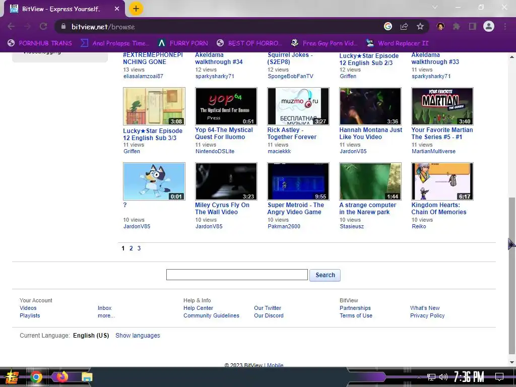Screen dimensions: 516x387
Task: Open a new tab with the plus button
Action: 136,9
